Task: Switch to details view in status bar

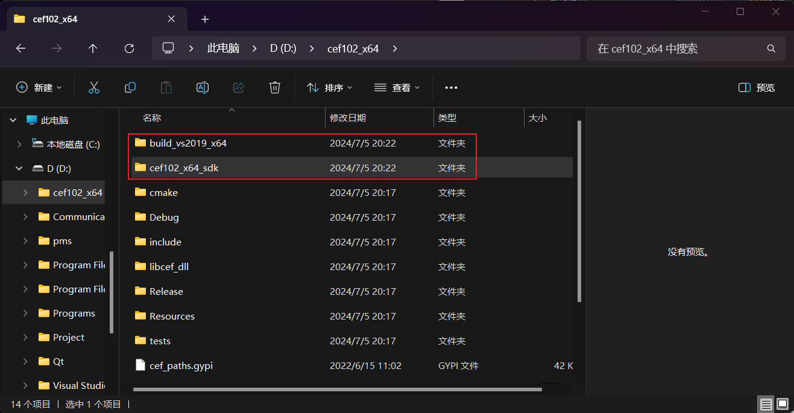Action: click(x=766, y=403)
